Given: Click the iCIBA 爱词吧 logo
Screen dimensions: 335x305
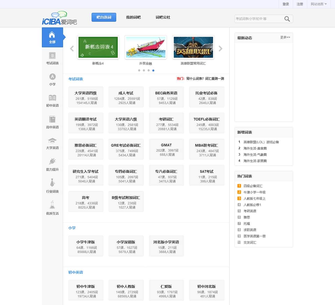Looking at the screenshot, I should [x=59, y=18].
